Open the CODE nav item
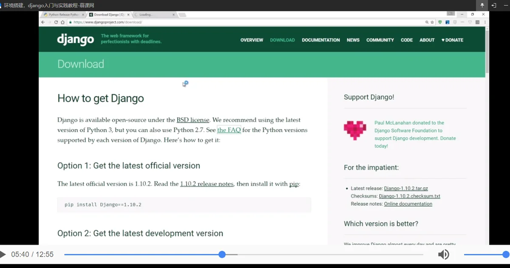 pyautogui.click(x=407, y=40)
